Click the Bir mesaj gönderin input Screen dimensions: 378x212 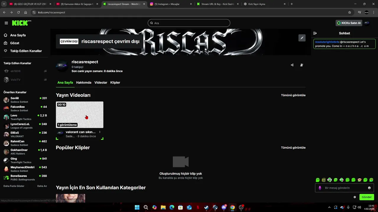(x=344, y=188)
